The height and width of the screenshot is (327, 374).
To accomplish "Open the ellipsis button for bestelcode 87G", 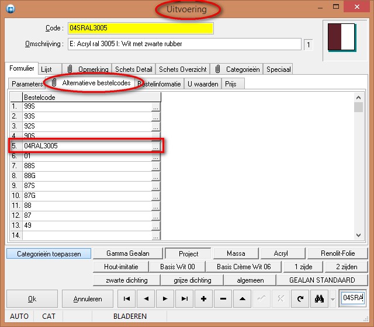I will (156, 197).
